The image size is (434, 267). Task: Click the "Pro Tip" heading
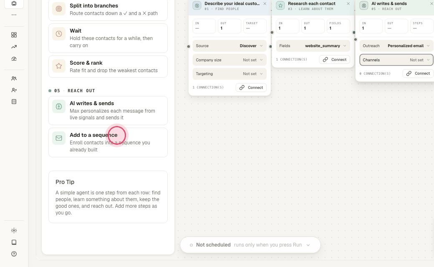pos(65,182)
